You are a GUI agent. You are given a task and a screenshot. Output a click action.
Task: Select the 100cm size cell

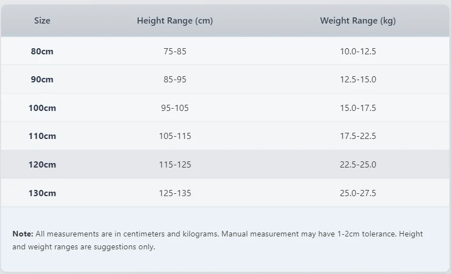click(x=42, y=108)
